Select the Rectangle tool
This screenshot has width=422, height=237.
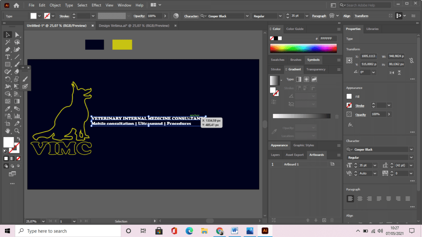7,65
